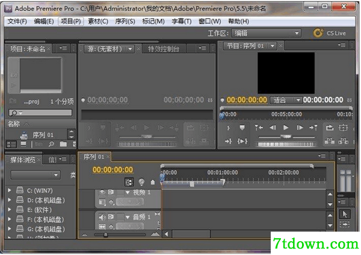Viewport: 361px width, 255px height.
Task: Toggle Loop playback in Program monitor
Action: click(x=330, y=127)
